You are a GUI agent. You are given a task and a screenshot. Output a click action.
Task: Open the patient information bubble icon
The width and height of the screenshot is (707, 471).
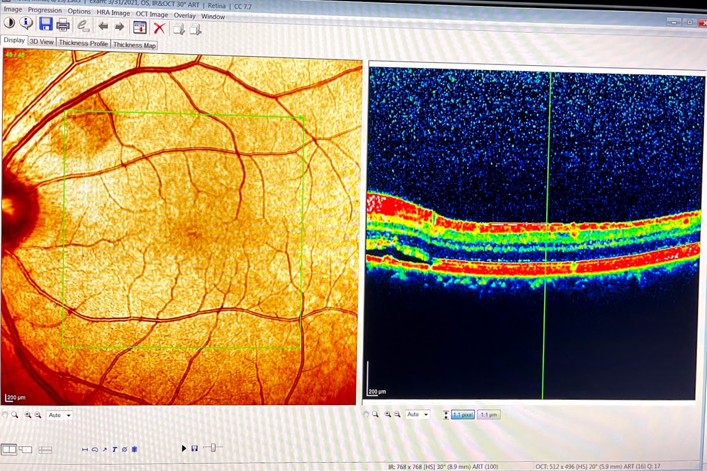pyautogui.click(x=26, y=23)
